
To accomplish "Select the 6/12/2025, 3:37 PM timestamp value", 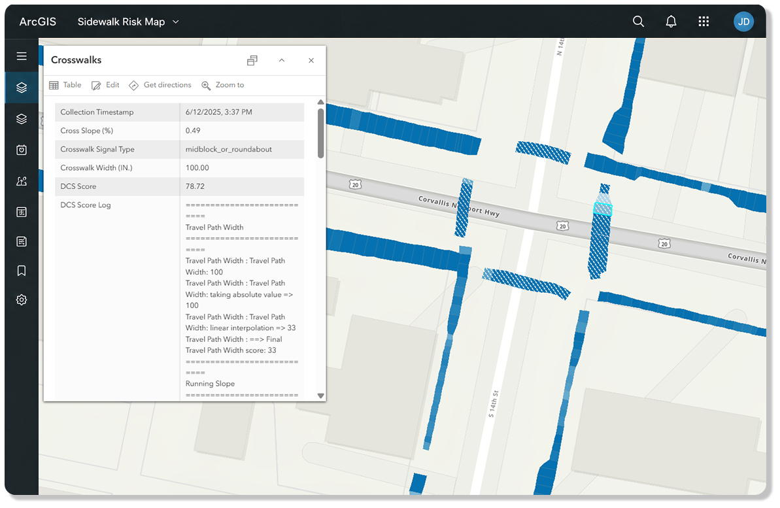I will [x=219, y=112].
